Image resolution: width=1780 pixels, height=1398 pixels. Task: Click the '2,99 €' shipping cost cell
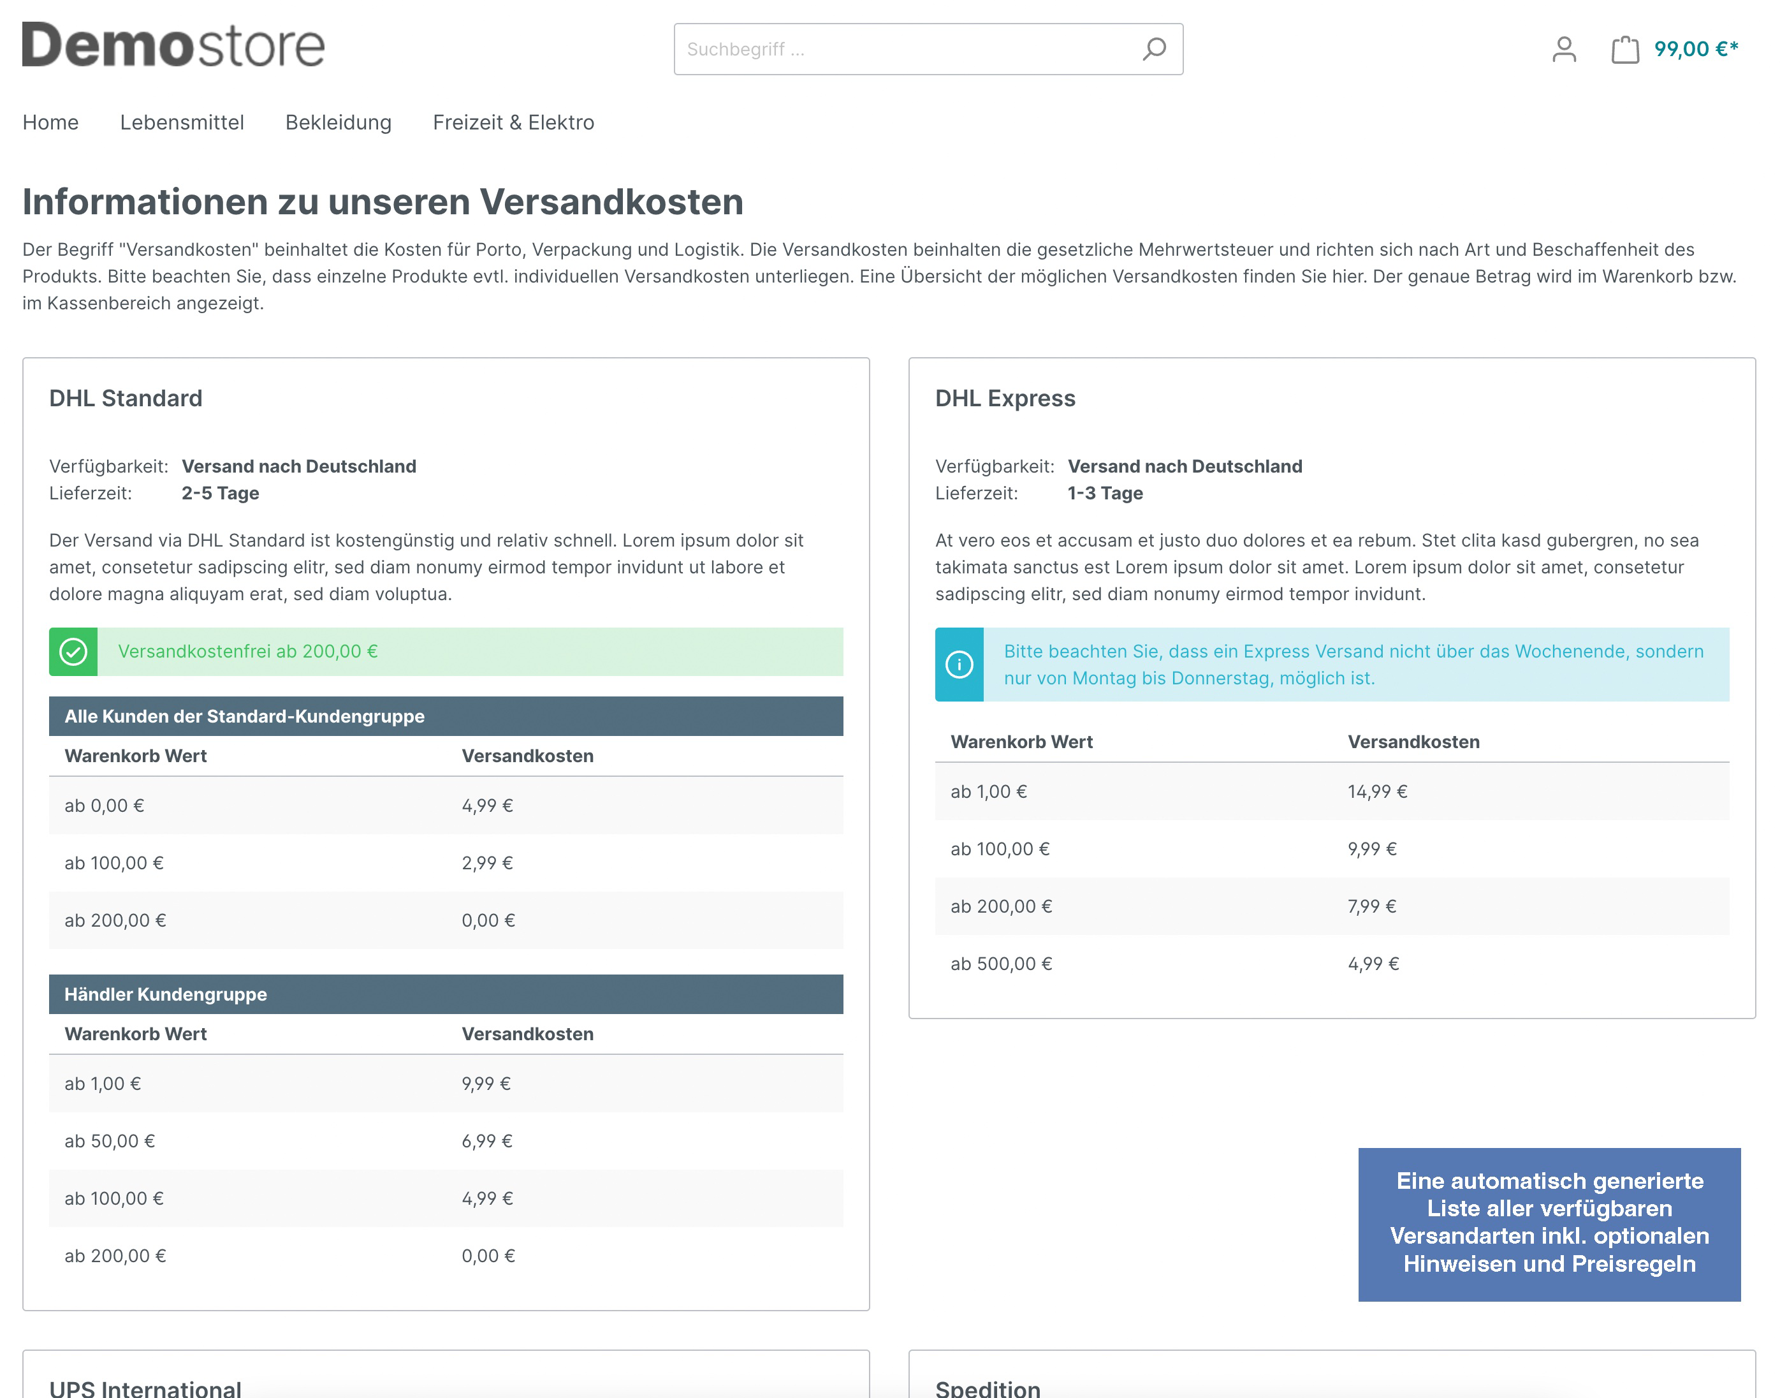[x=486, y=863]
